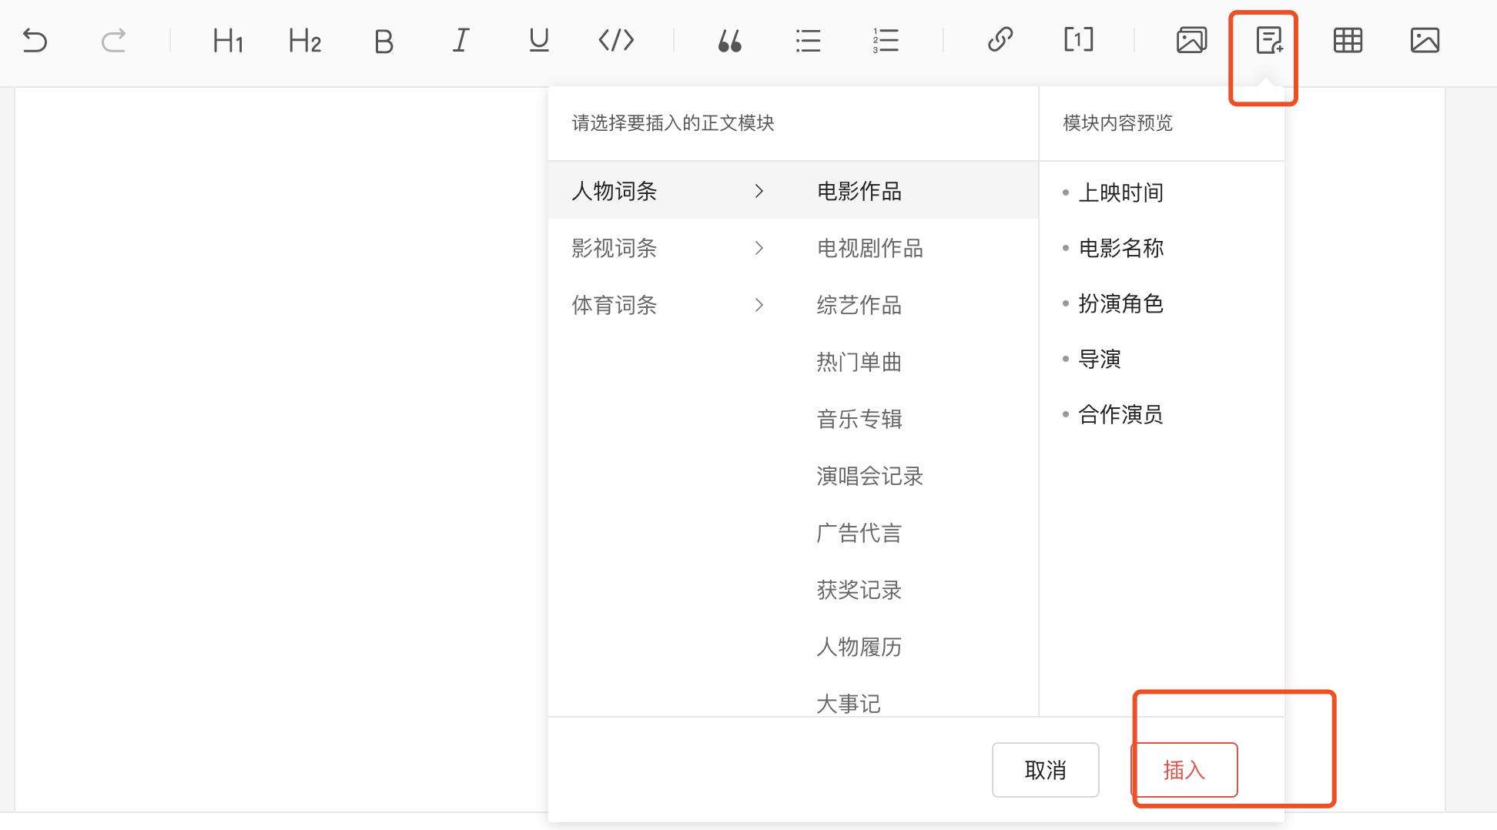Viewport: 1497px width, 830px height.
Task: Choose the 热门单曲 module option
Action: click(859, 362)
